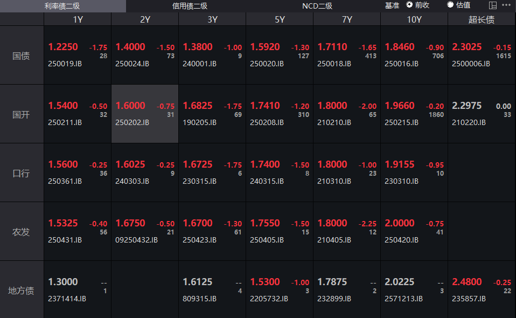
Task: Open the layout switcher icon
Action: coord(492,5)
